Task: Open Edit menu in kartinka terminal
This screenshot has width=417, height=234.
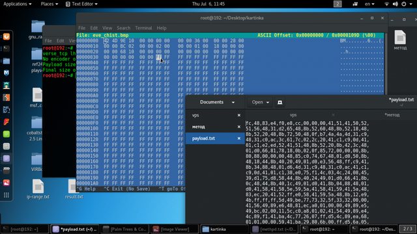Action: [x=94, y=28]
